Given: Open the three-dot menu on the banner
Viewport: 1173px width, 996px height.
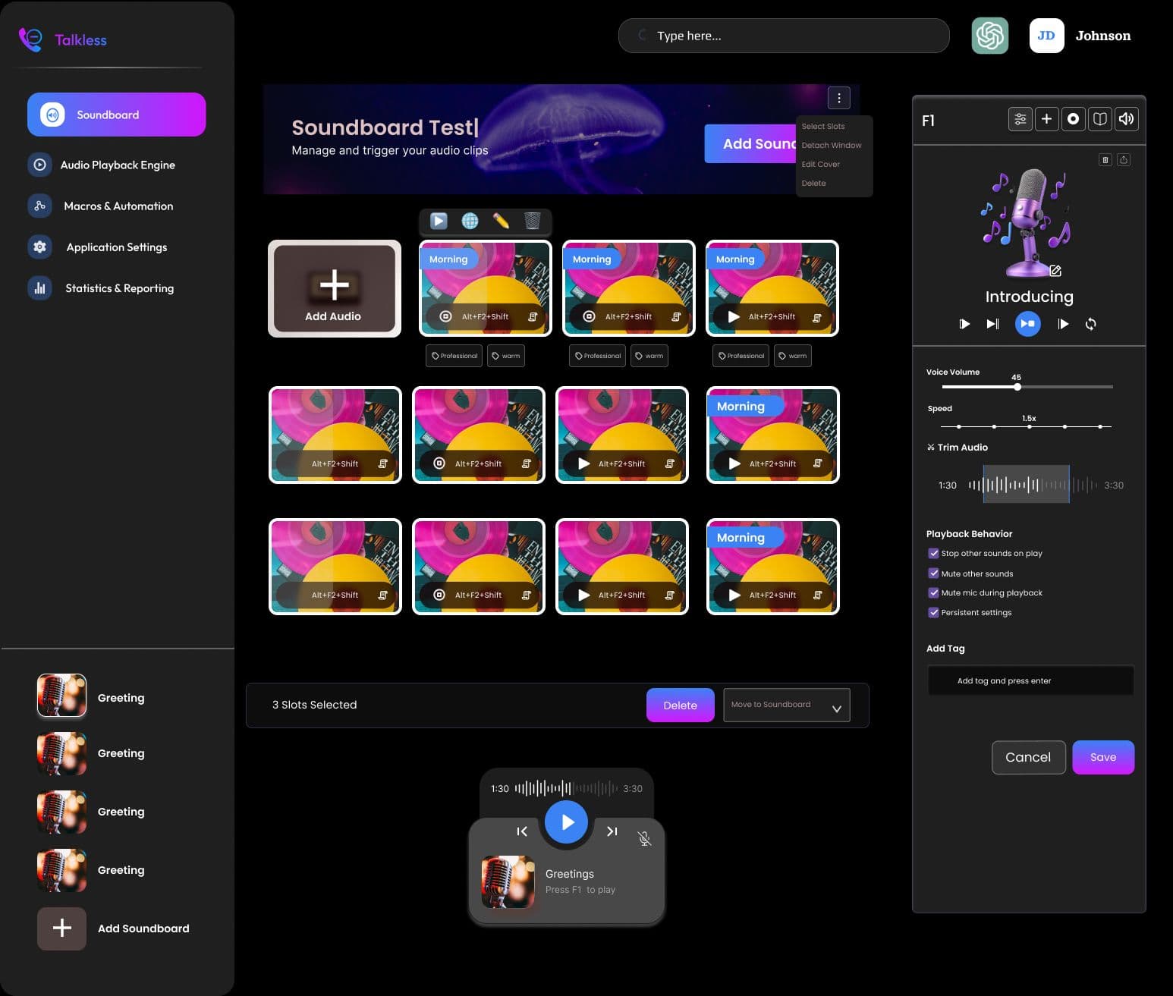Looking at the screenshot, I should pyautogui.click(x=838, y=97).
